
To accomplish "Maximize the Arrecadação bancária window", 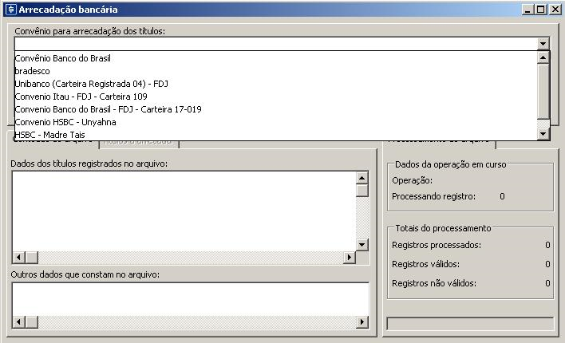I will 540,10.
